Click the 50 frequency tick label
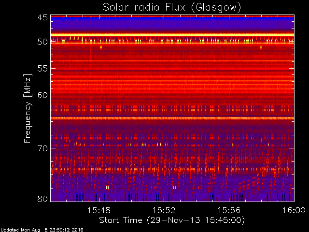The width and height of the screenshot is (309, 232). tap(42, 42)
